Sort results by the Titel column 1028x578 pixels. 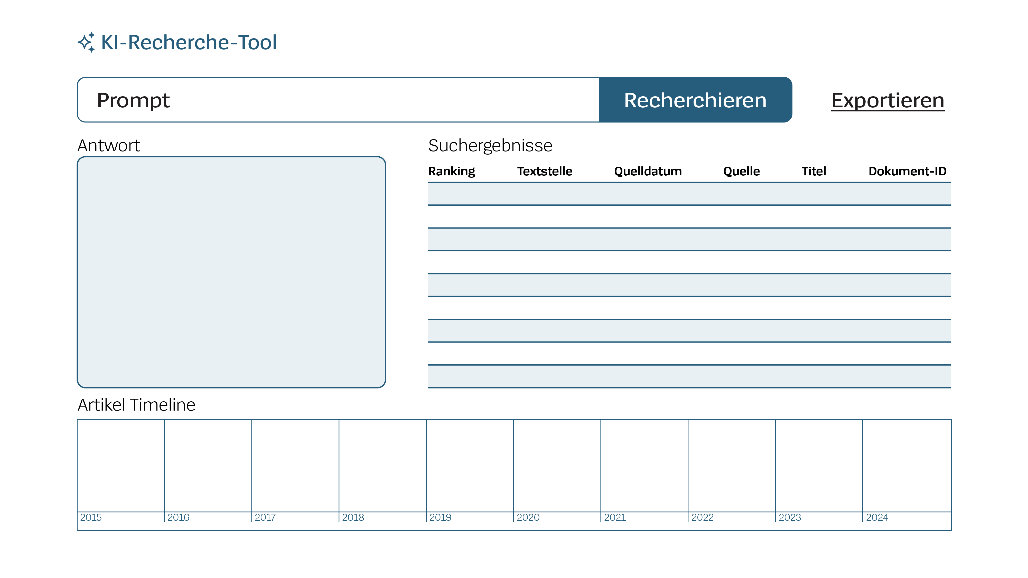tap(814, 171)
